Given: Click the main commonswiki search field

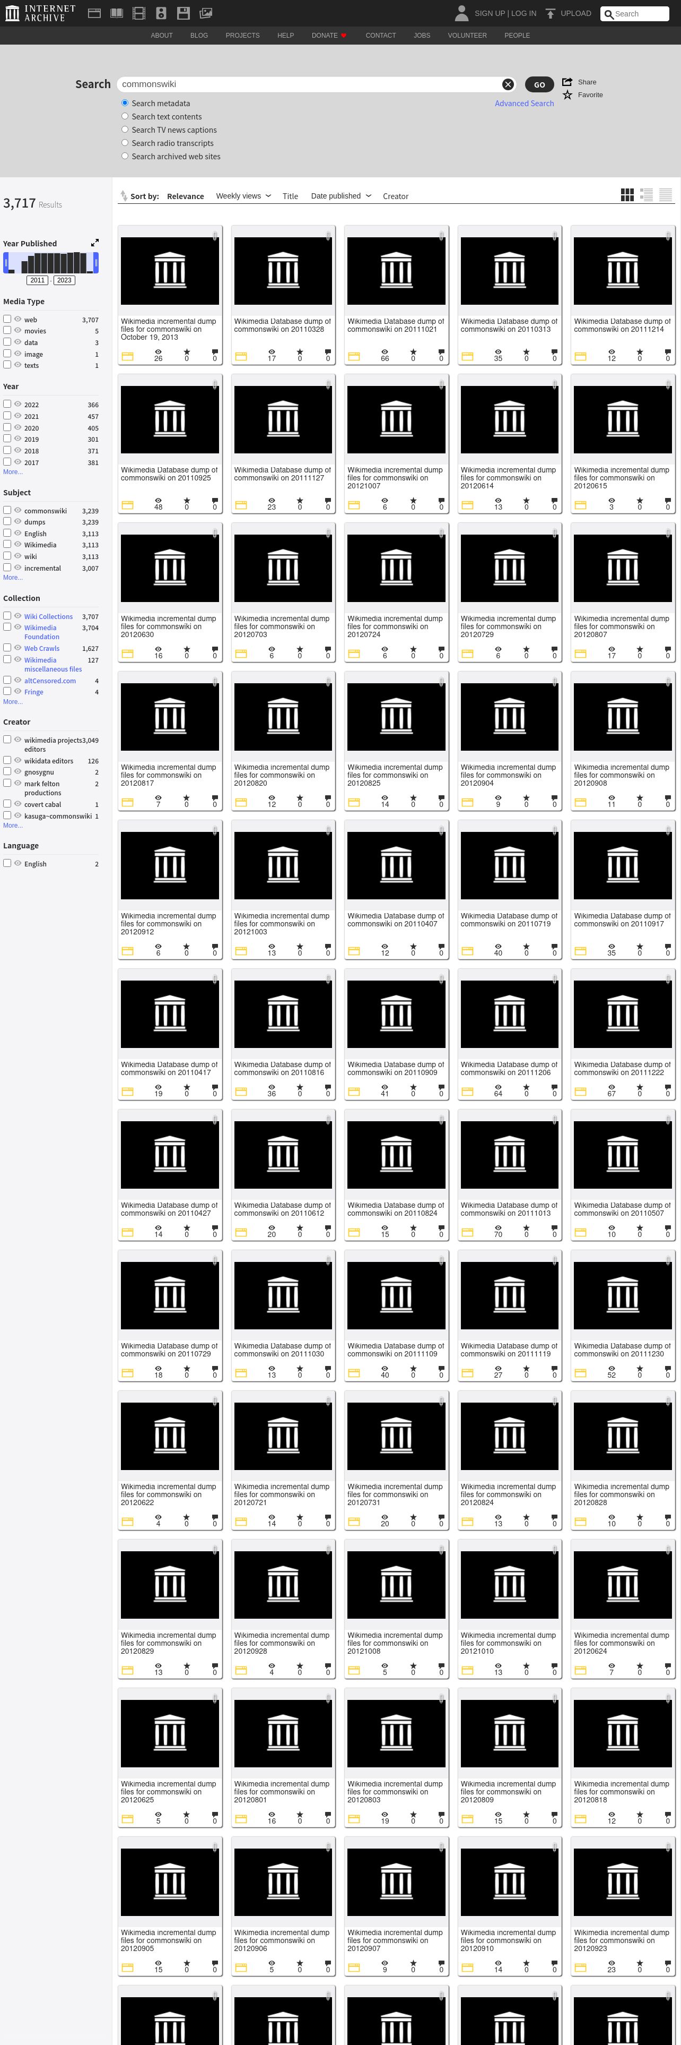Looking at the screenshot, I should click(x=309, y=84).
